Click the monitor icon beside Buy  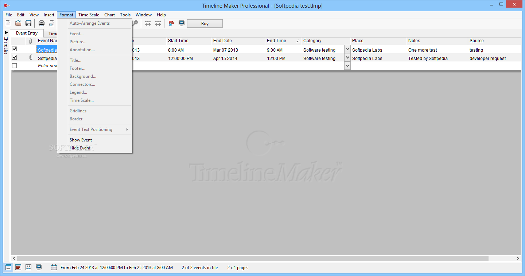click(x=182, y=24)
